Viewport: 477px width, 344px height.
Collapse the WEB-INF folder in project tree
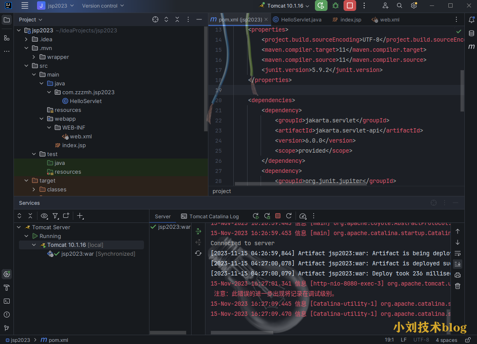[x=49, y=128]
